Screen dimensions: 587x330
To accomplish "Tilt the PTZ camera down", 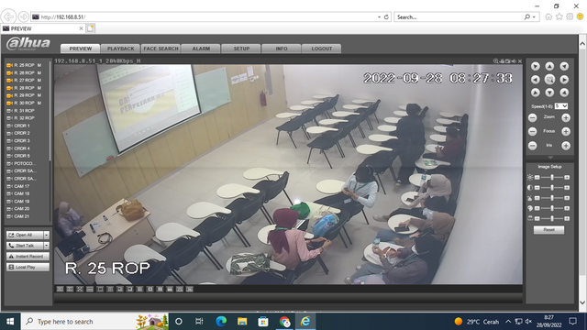I will [549, 93].
